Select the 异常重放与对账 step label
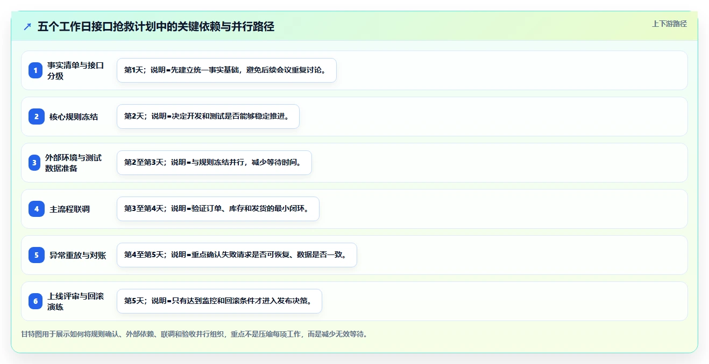 [x=77, y=255]
